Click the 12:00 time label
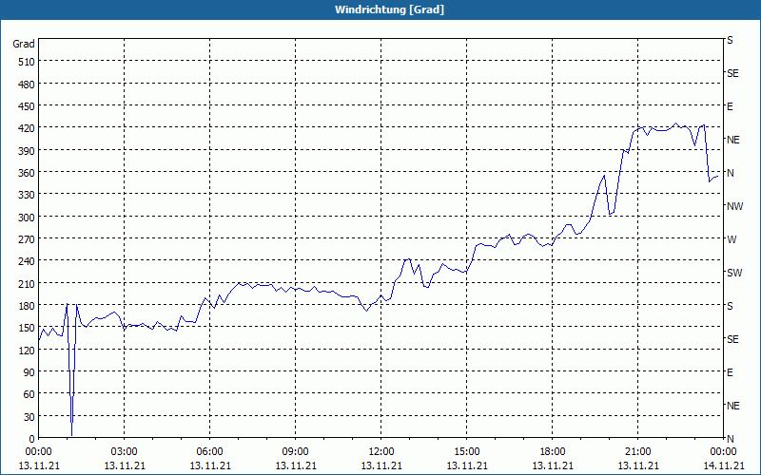Image resolution: width=761 pixels, height=475 pixels. pyautogui.click(x=381, y=452)
